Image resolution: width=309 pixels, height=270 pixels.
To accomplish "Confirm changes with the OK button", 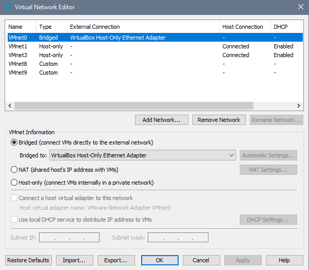I will pos(160,260).
